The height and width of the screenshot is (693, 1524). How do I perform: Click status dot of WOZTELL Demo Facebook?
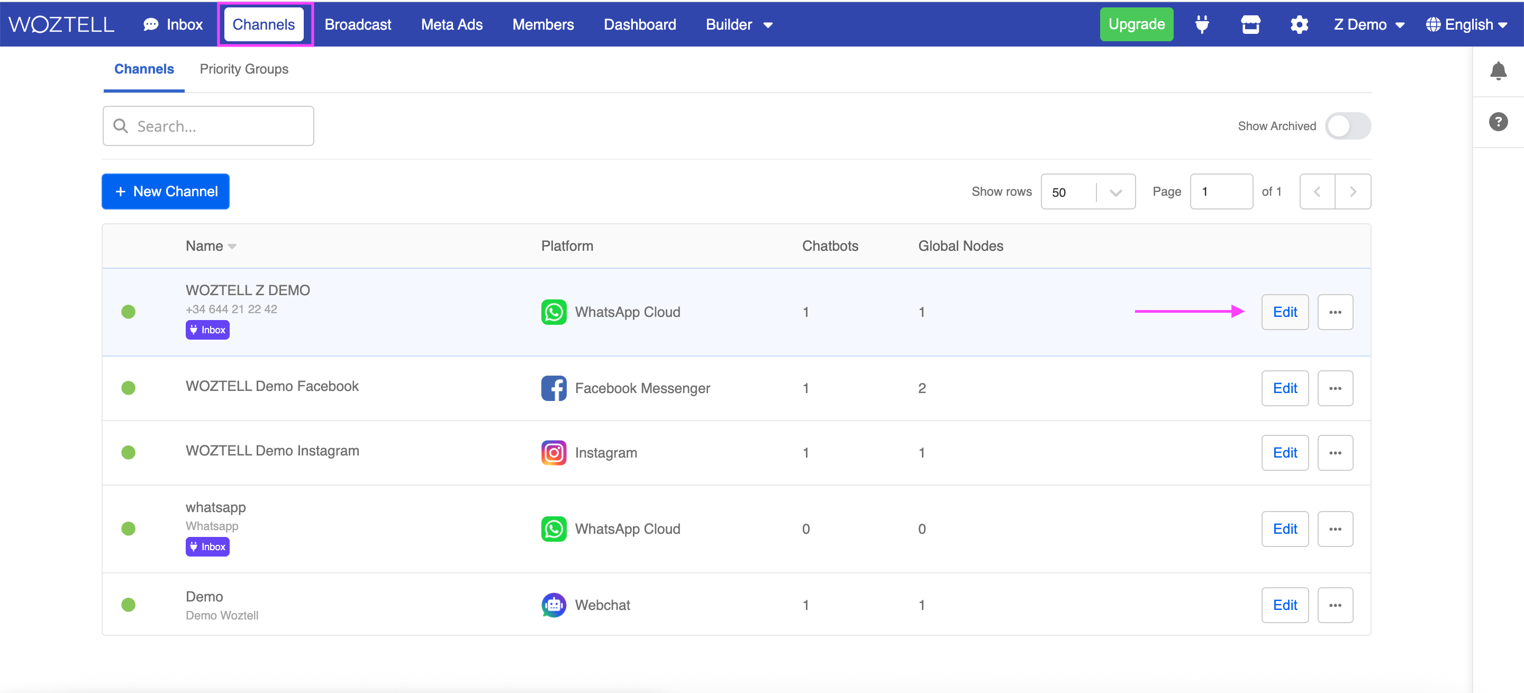click(129, 388)
